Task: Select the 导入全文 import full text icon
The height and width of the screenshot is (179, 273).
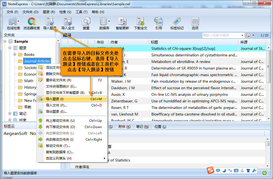Action: (68, 21)
